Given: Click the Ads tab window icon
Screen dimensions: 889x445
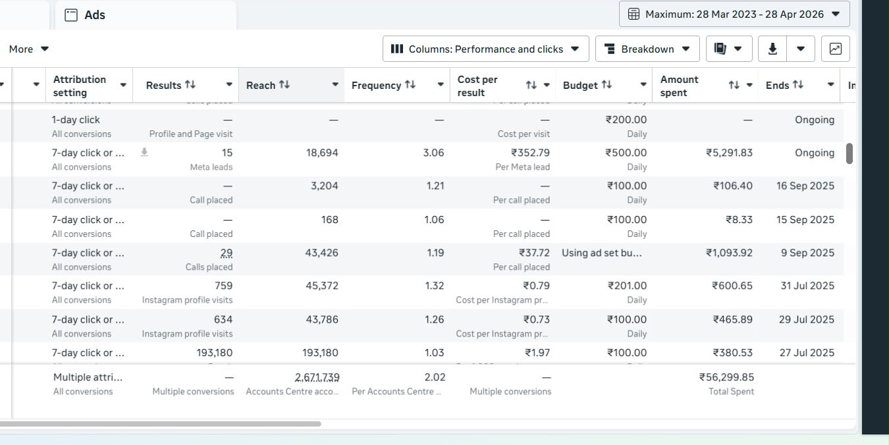Looking at the screenshot, I should (71, 15).
